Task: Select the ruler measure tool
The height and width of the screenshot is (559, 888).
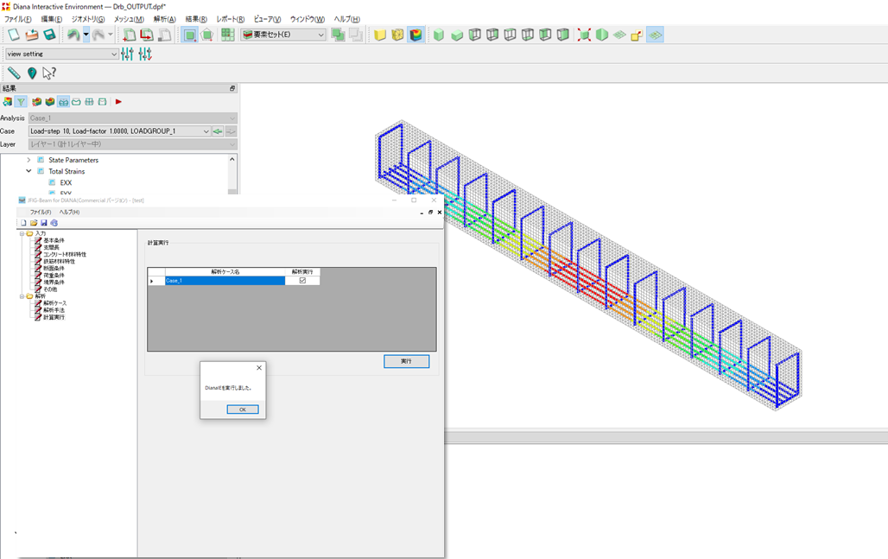Action: (14, 73)
